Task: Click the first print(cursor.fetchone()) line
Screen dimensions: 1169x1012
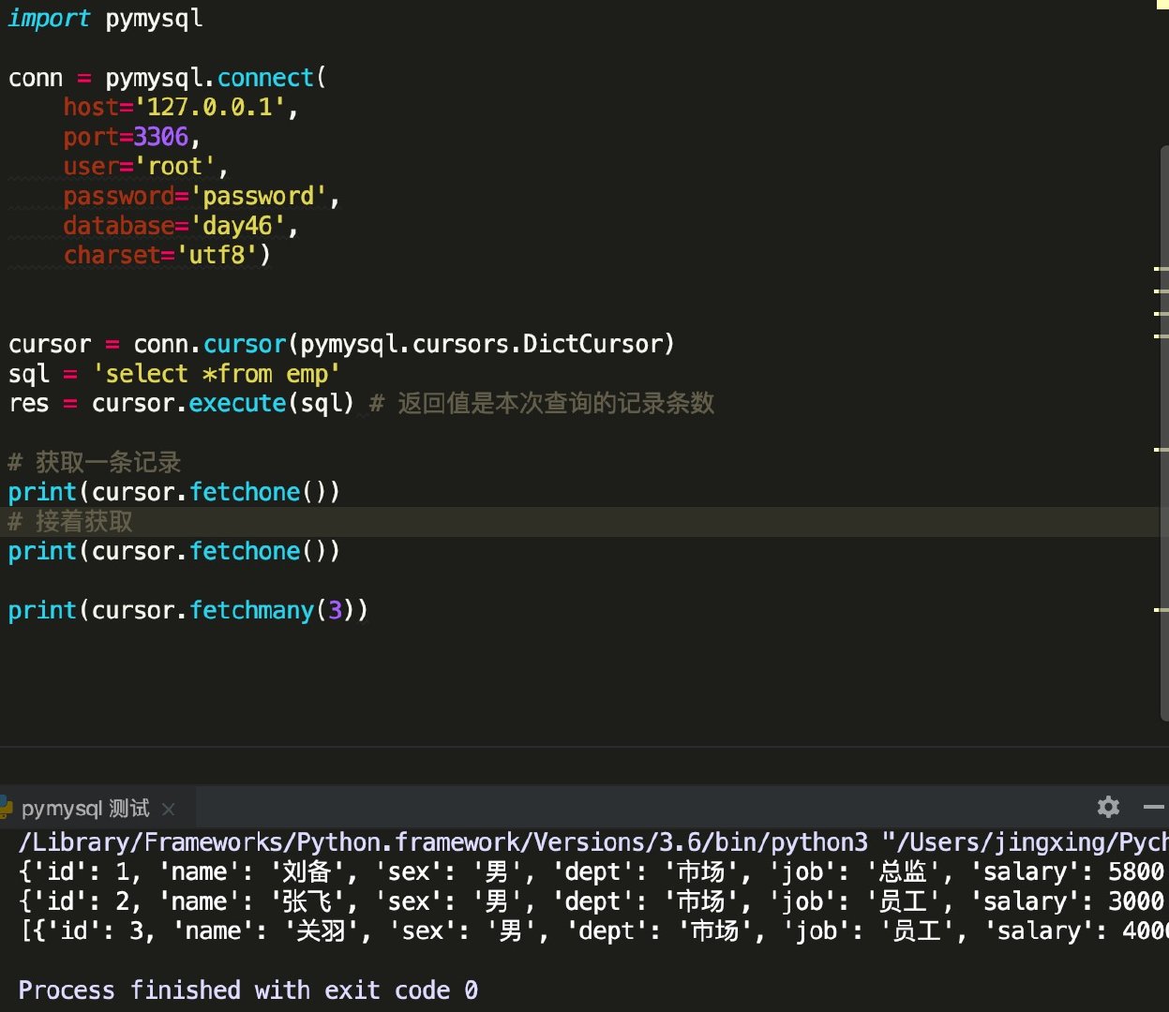Action: click(x=174, y=492)
